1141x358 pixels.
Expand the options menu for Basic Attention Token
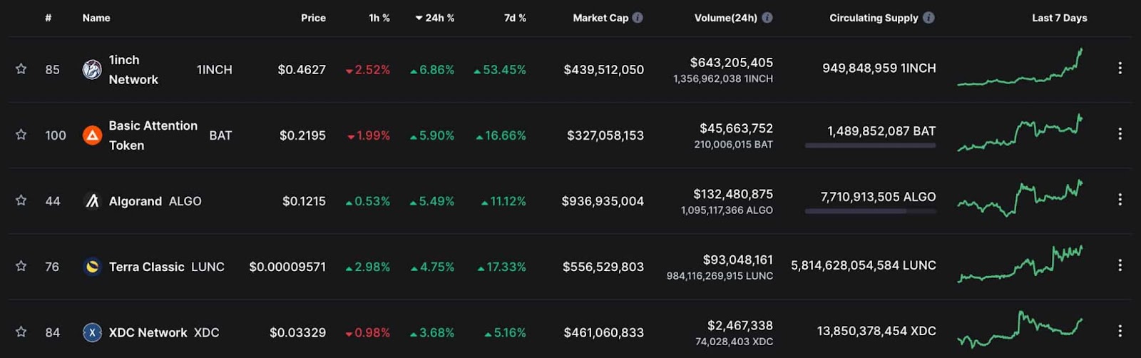pyautogui.click(x=1120, y=134)
